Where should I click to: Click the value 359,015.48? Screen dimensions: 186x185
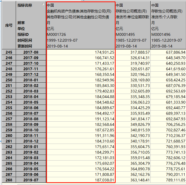tap(140, 158)
